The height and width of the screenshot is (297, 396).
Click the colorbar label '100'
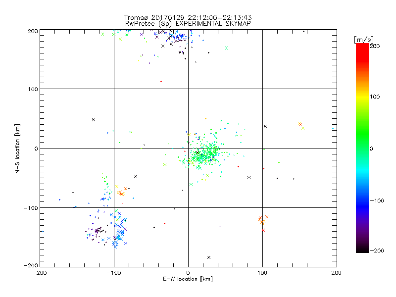tap(375, 97)
